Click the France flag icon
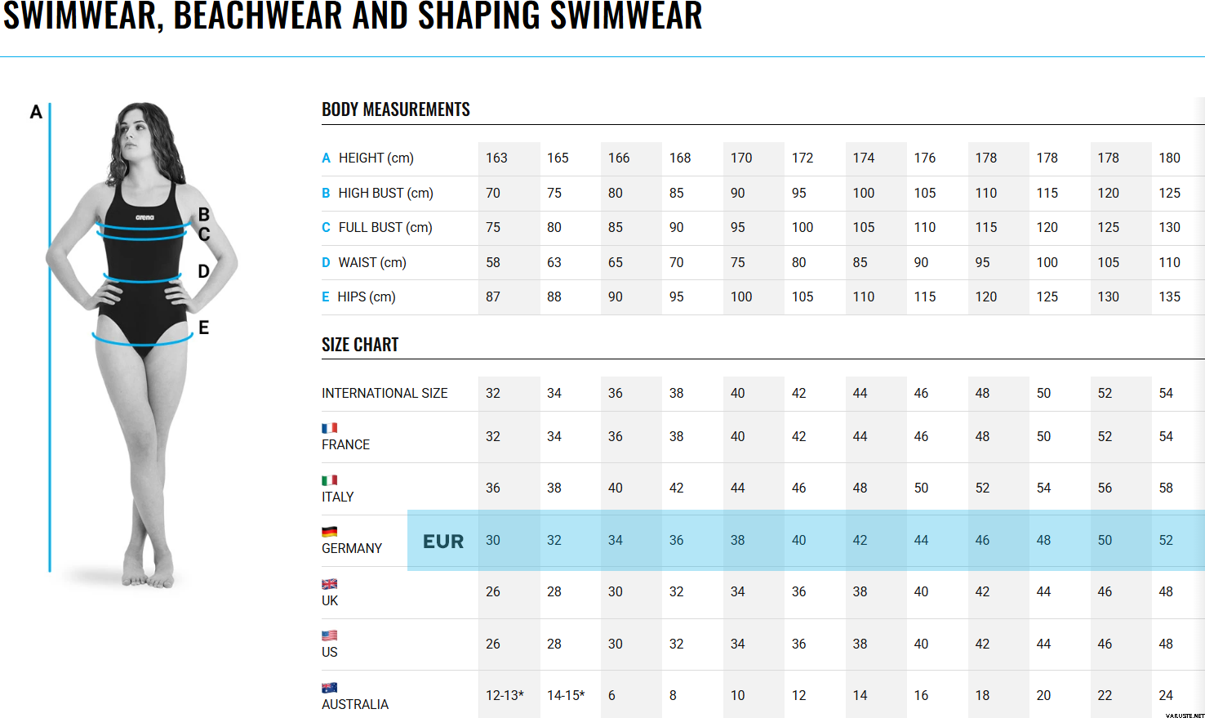The height and width of the screenshot is (718, 1205). pyautogui.click(x=329, y=428)
